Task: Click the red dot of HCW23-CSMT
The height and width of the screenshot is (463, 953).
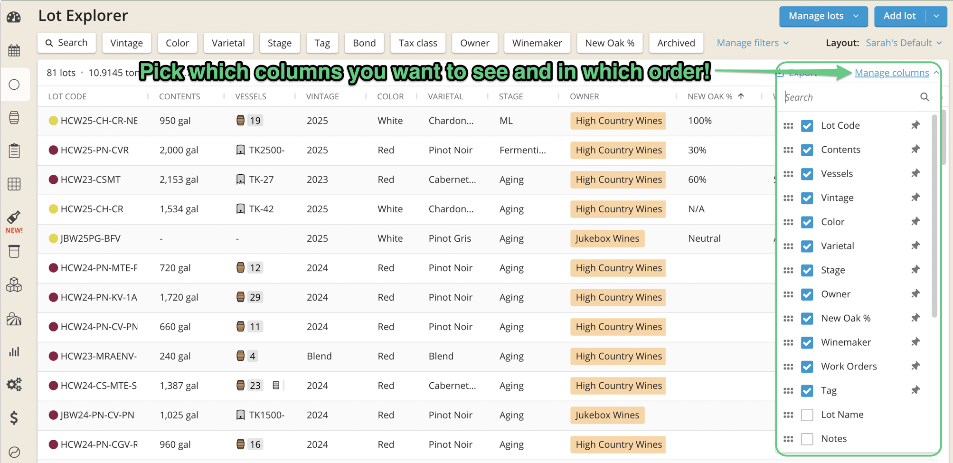Action: (x=53, y=180)
